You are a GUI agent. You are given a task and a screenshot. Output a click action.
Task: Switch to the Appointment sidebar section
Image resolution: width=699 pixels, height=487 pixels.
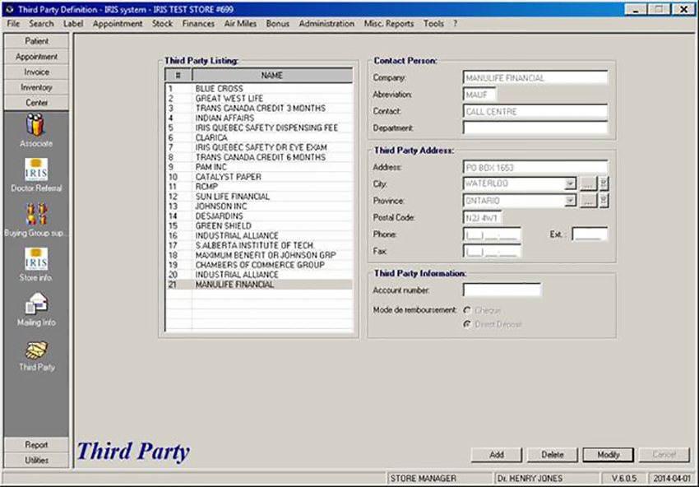coord(36,57)
